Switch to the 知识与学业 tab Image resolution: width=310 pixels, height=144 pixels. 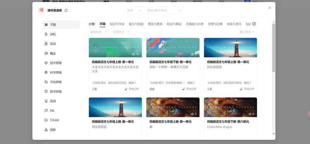[117, 24]
